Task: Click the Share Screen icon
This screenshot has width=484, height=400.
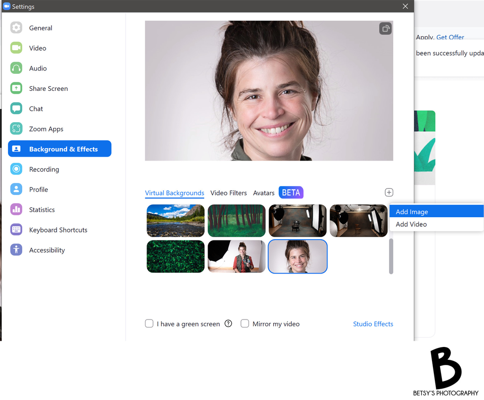Action: (x=17, y=89)
